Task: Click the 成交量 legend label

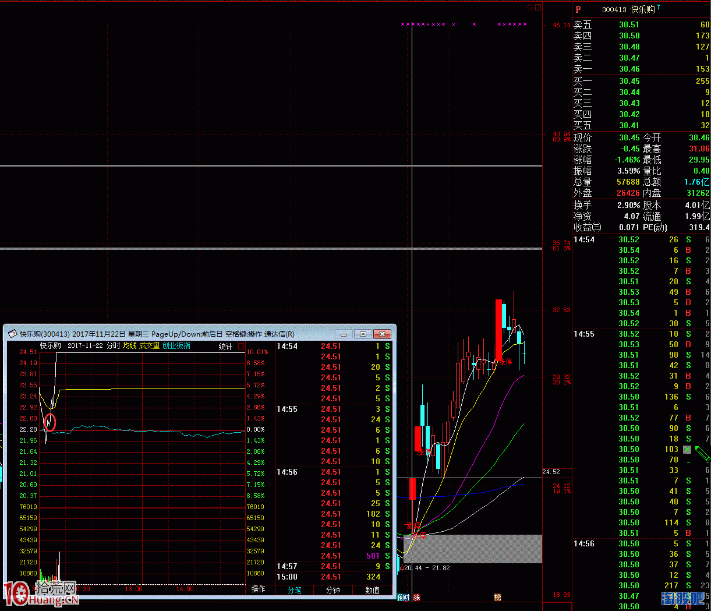Action: point(149,345)
